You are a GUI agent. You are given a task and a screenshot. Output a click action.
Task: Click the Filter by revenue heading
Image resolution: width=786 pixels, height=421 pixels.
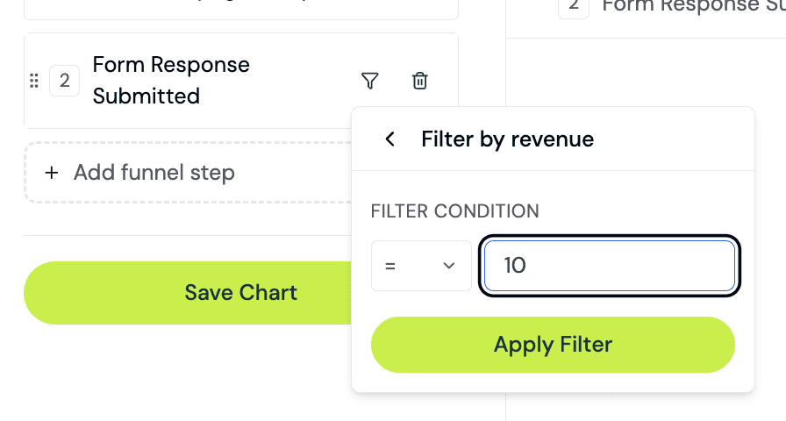tap(507, 139)
